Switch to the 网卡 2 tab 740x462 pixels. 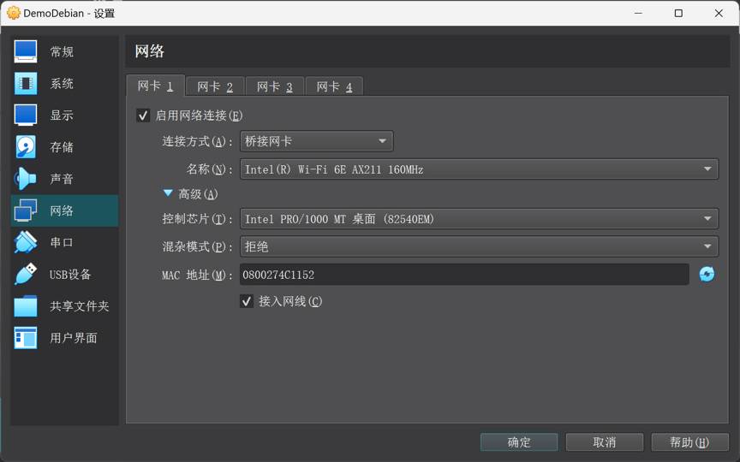[x=215, y=86]
